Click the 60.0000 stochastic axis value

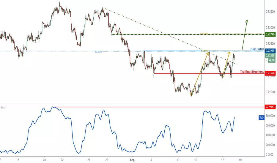click(270, 126)
